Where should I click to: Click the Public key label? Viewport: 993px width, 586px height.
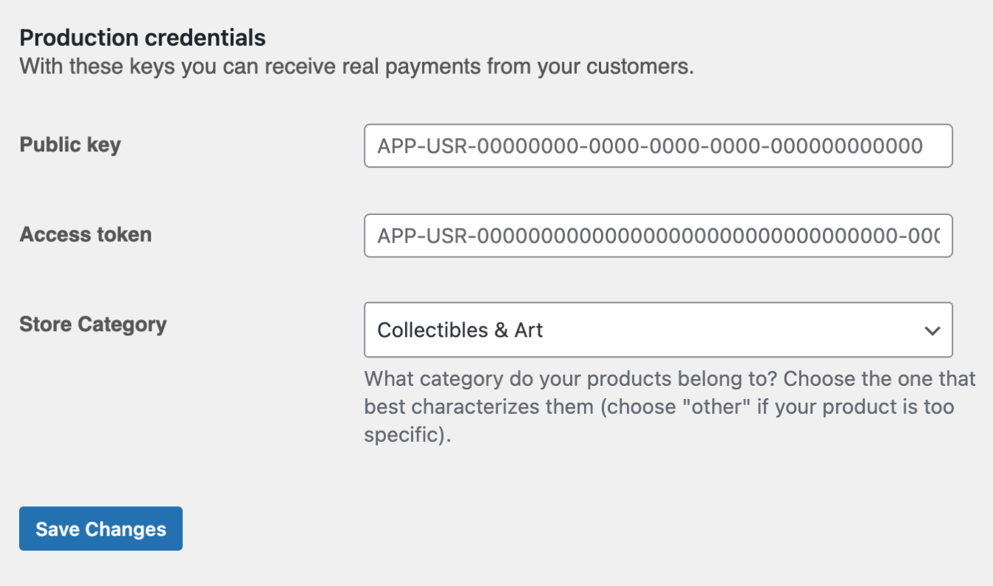[x=70, y=145]
